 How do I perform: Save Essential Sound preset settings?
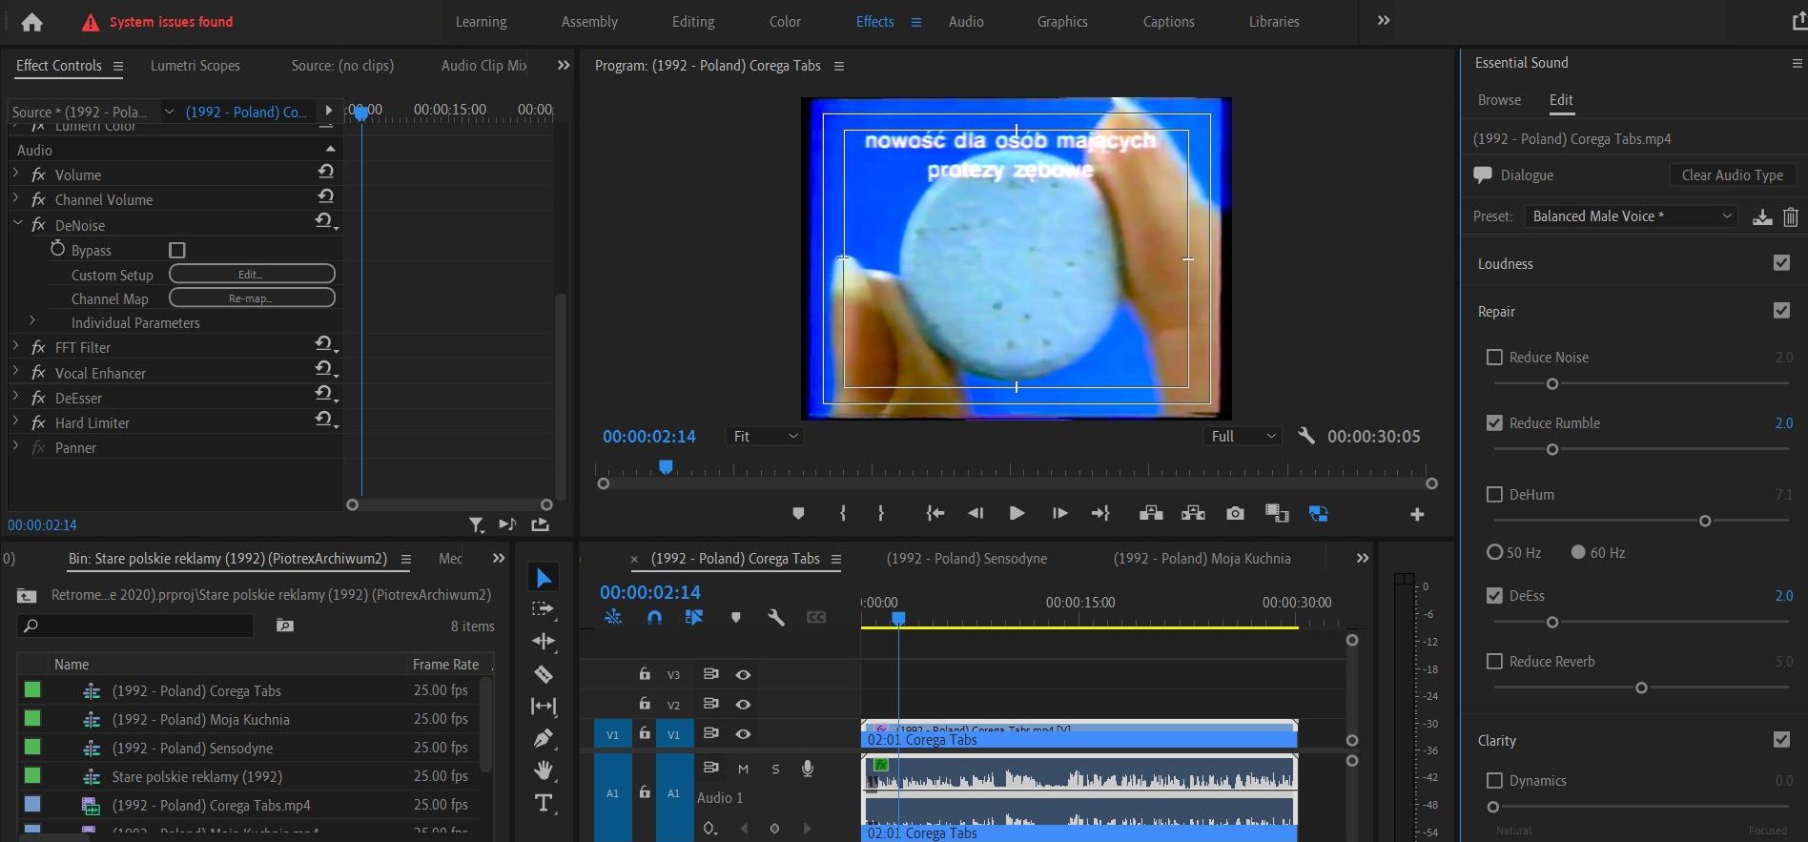point(1762,216)
